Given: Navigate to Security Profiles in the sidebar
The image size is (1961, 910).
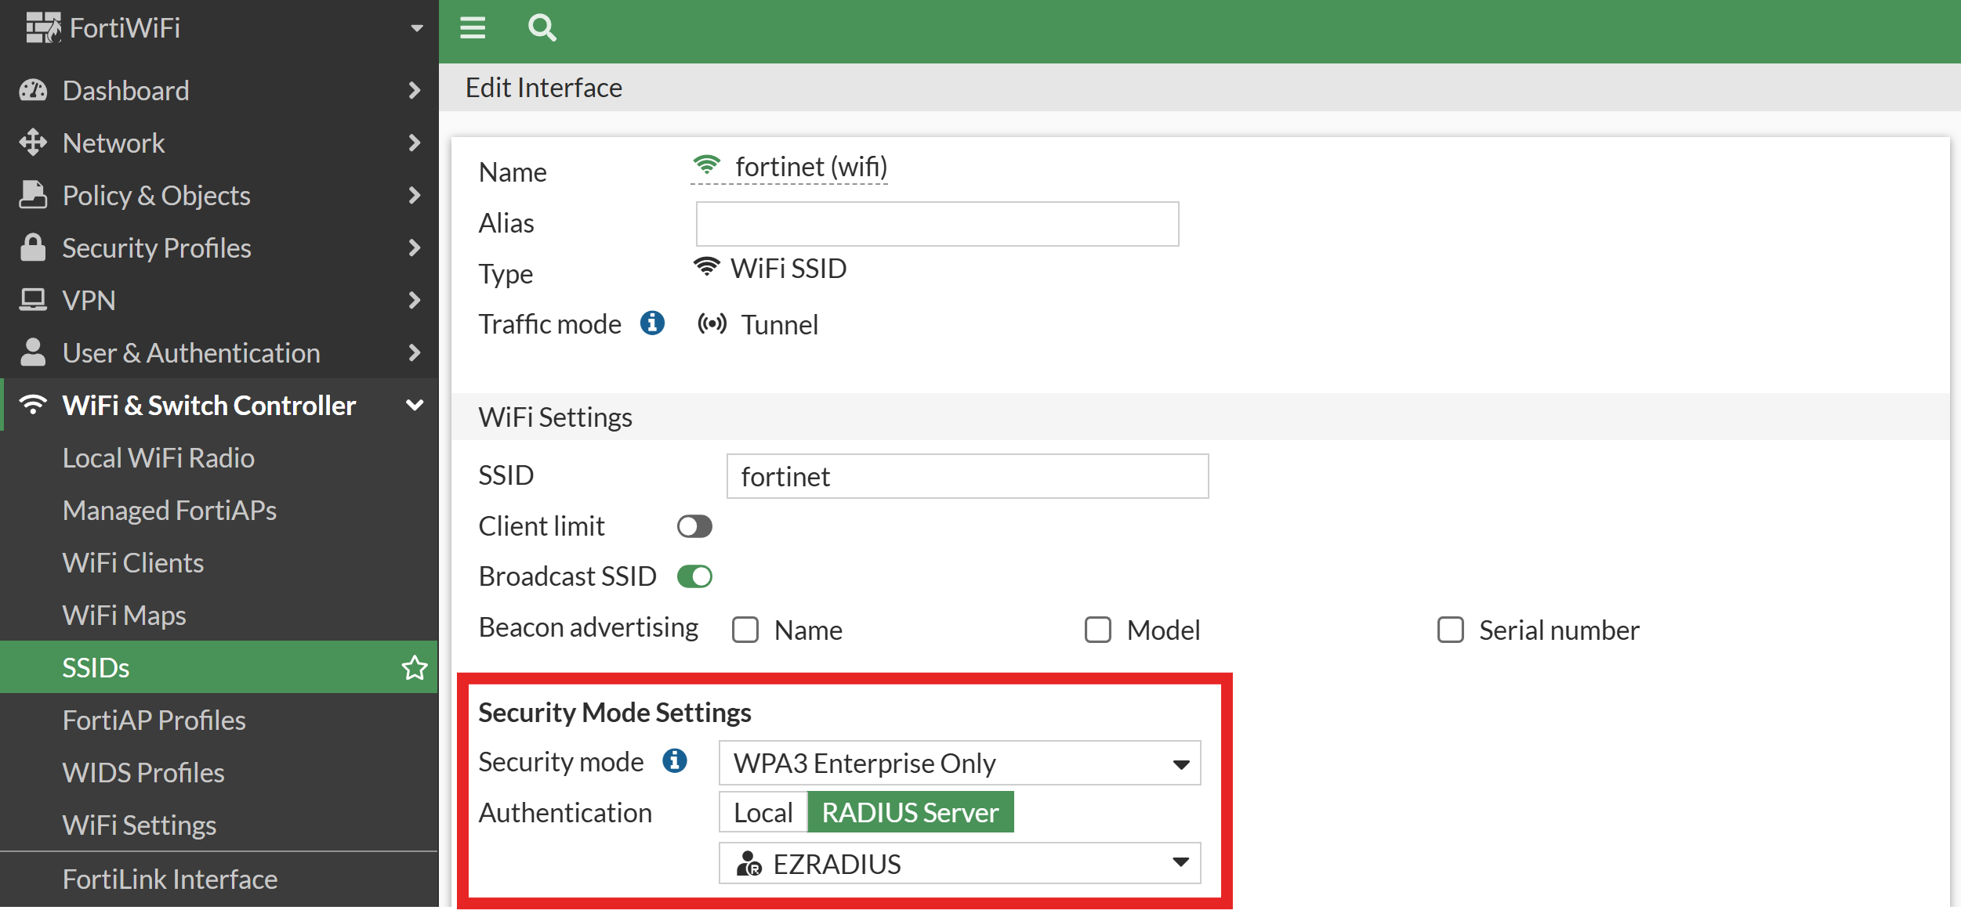Looking at the screenshot, I should coord(157,247).
